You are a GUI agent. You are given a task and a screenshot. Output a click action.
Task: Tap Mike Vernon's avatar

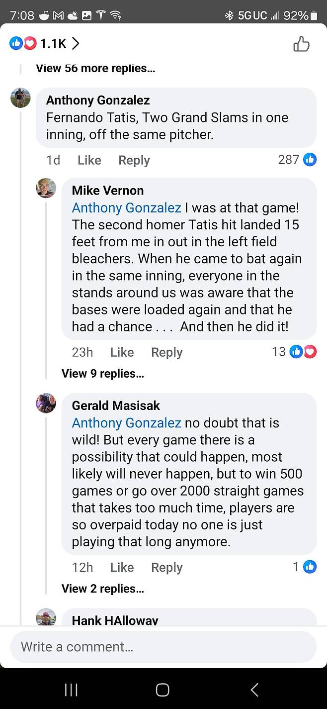46,188
